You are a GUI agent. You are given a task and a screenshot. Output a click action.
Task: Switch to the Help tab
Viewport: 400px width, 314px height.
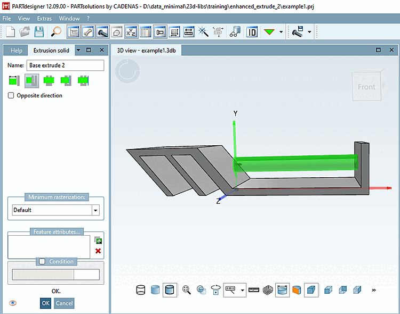point(17,51)
